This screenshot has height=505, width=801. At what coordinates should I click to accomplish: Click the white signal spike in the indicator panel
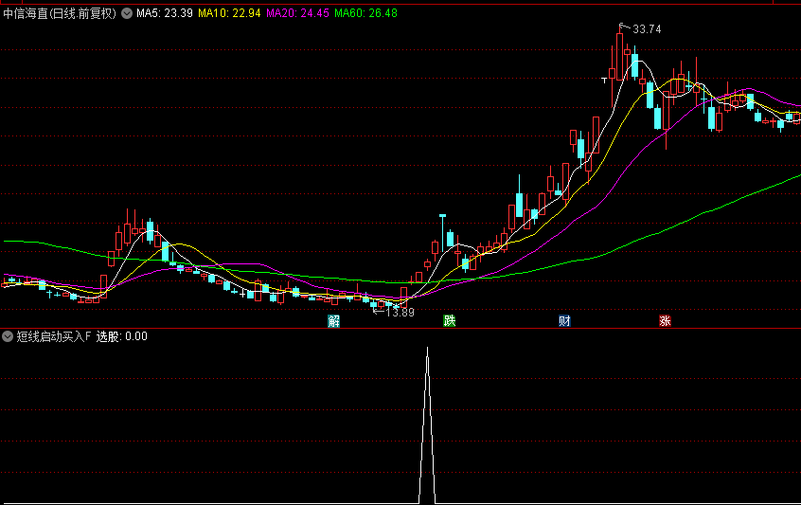coord(428,424)
